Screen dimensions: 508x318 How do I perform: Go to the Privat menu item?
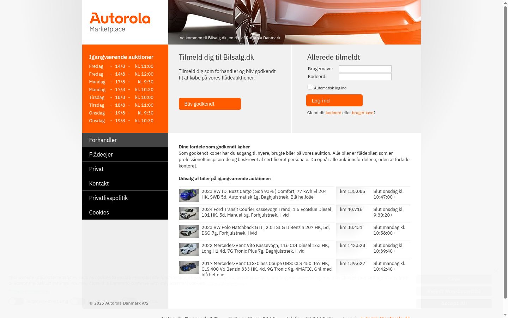[x=125, y=169]
